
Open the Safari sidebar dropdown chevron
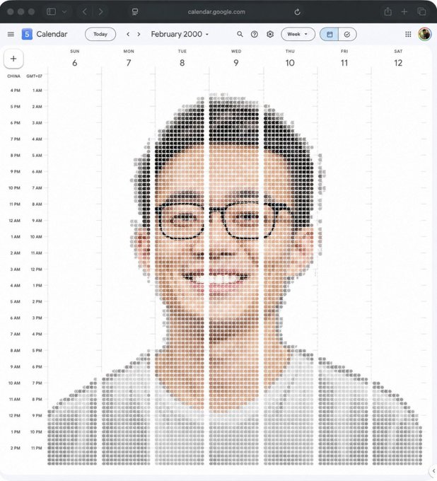64,11
